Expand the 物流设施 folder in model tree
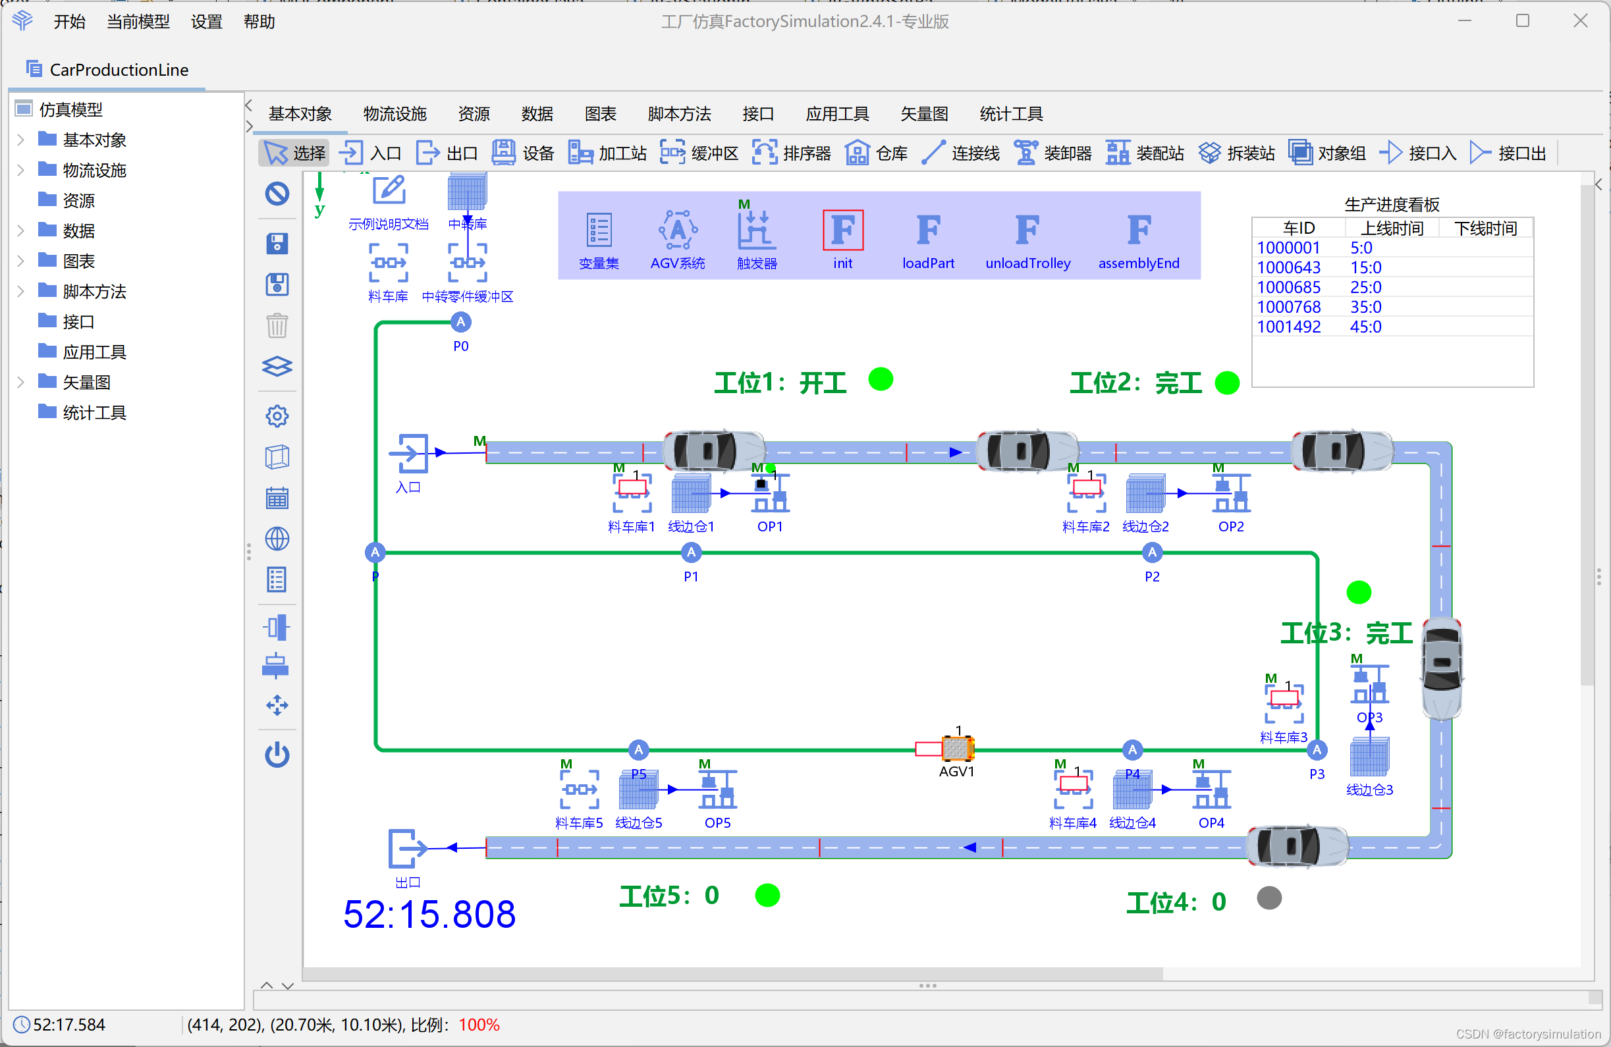The width and height of the screenshot is (1611, 1047). click(x=22, y=171)
